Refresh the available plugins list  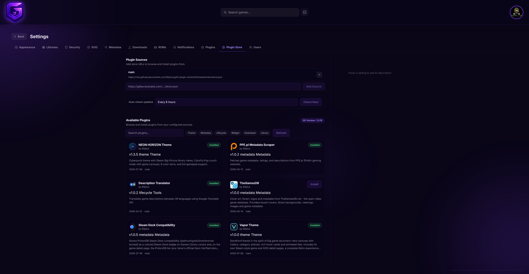281,133
